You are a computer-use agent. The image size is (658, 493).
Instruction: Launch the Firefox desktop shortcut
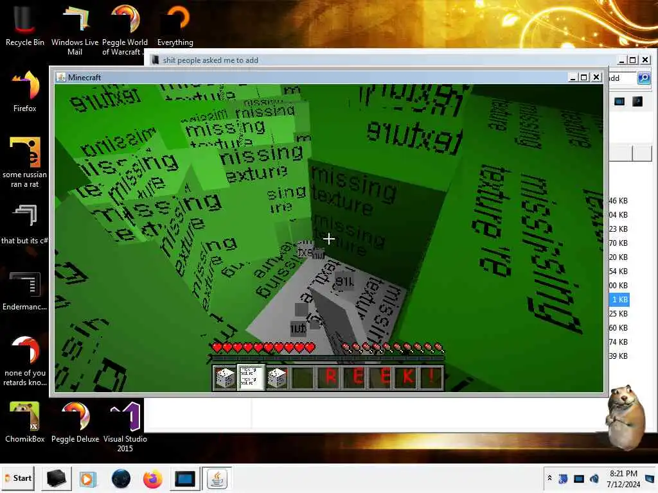24,91
